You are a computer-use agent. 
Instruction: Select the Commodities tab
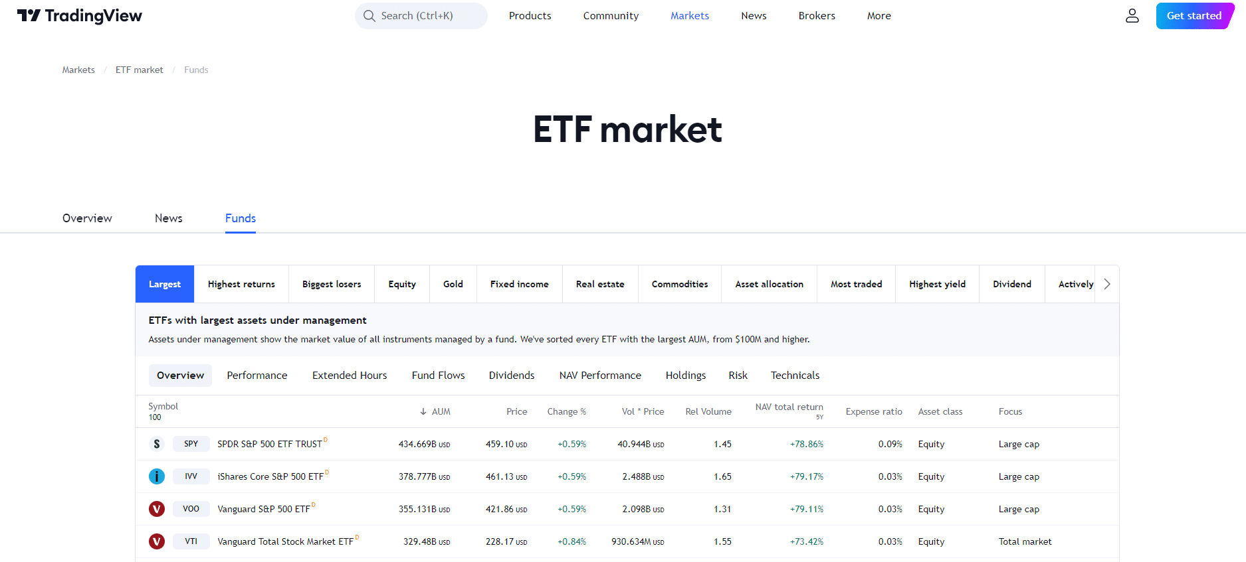[680, 284]
